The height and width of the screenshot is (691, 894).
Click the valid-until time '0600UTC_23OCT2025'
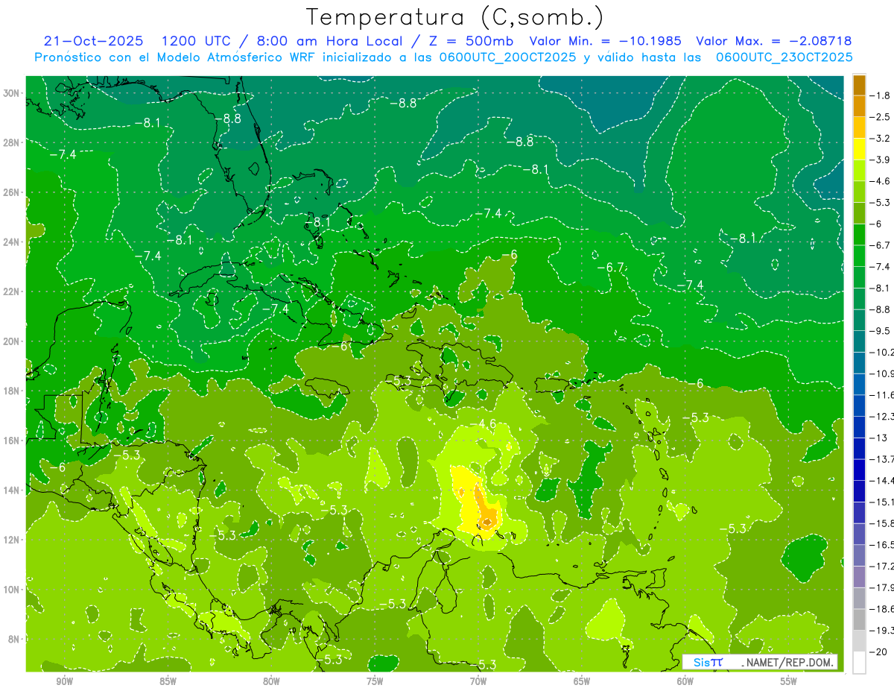784,57
